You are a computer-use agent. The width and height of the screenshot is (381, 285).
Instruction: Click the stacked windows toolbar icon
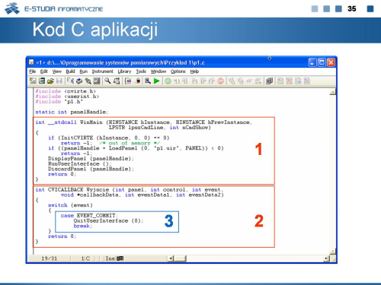tap(269, 81)
